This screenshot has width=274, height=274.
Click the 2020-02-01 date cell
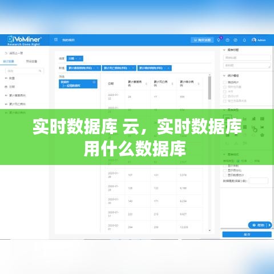click(x=113, y=227)
